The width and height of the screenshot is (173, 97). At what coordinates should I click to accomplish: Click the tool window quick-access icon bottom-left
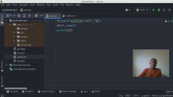coord(2,96)
